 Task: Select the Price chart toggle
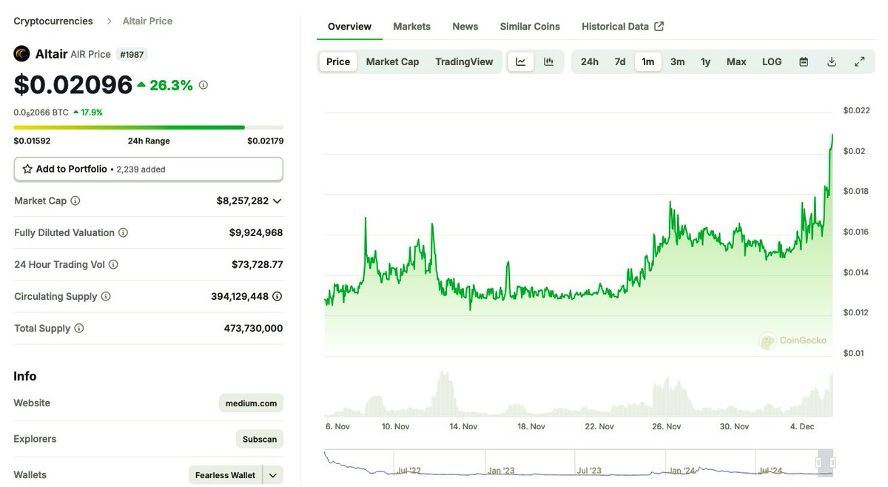coord(338,62)
